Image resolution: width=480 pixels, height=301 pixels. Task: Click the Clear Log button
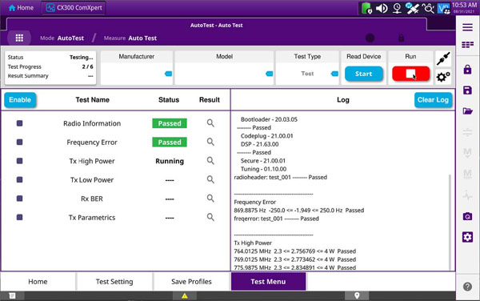433,100
